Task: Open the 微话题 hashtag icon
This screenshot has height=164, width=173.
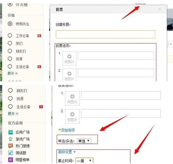Action: pyautogui.click(x=11, y=153)
